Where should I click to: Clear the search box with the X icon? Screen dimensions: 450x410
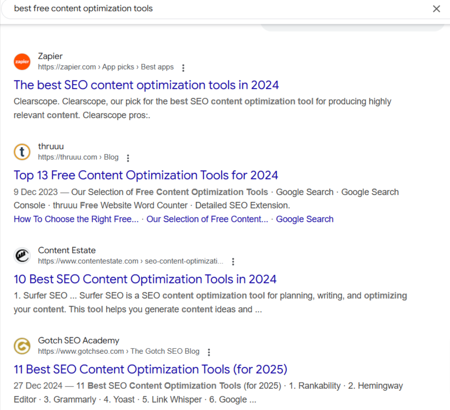pyautogui.click(x=436, y=9)
